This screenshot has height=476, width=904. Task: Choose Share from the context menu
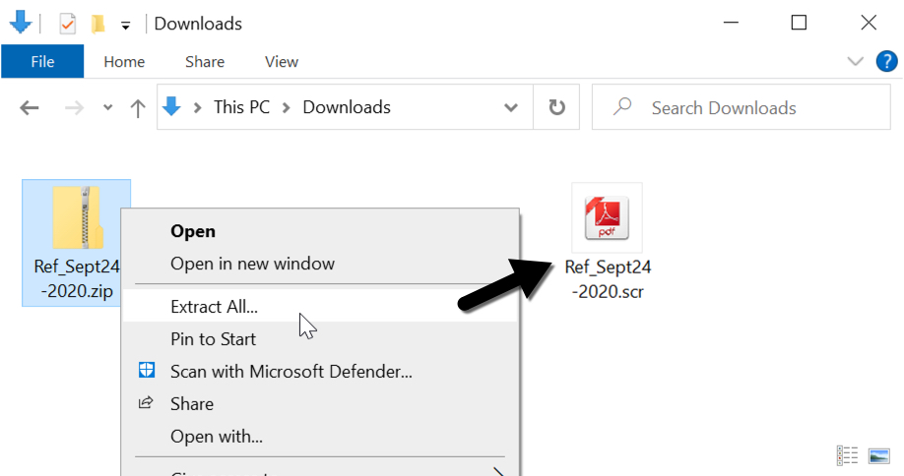point(320,403)
